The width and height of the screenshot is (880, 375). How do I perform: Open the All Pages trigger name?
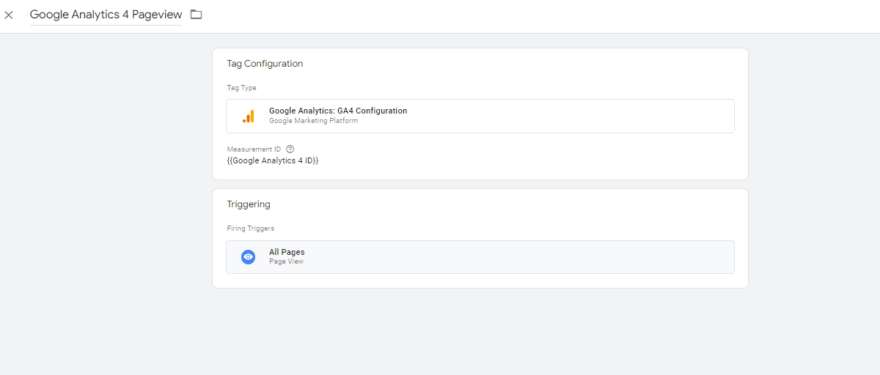point(287,252)
